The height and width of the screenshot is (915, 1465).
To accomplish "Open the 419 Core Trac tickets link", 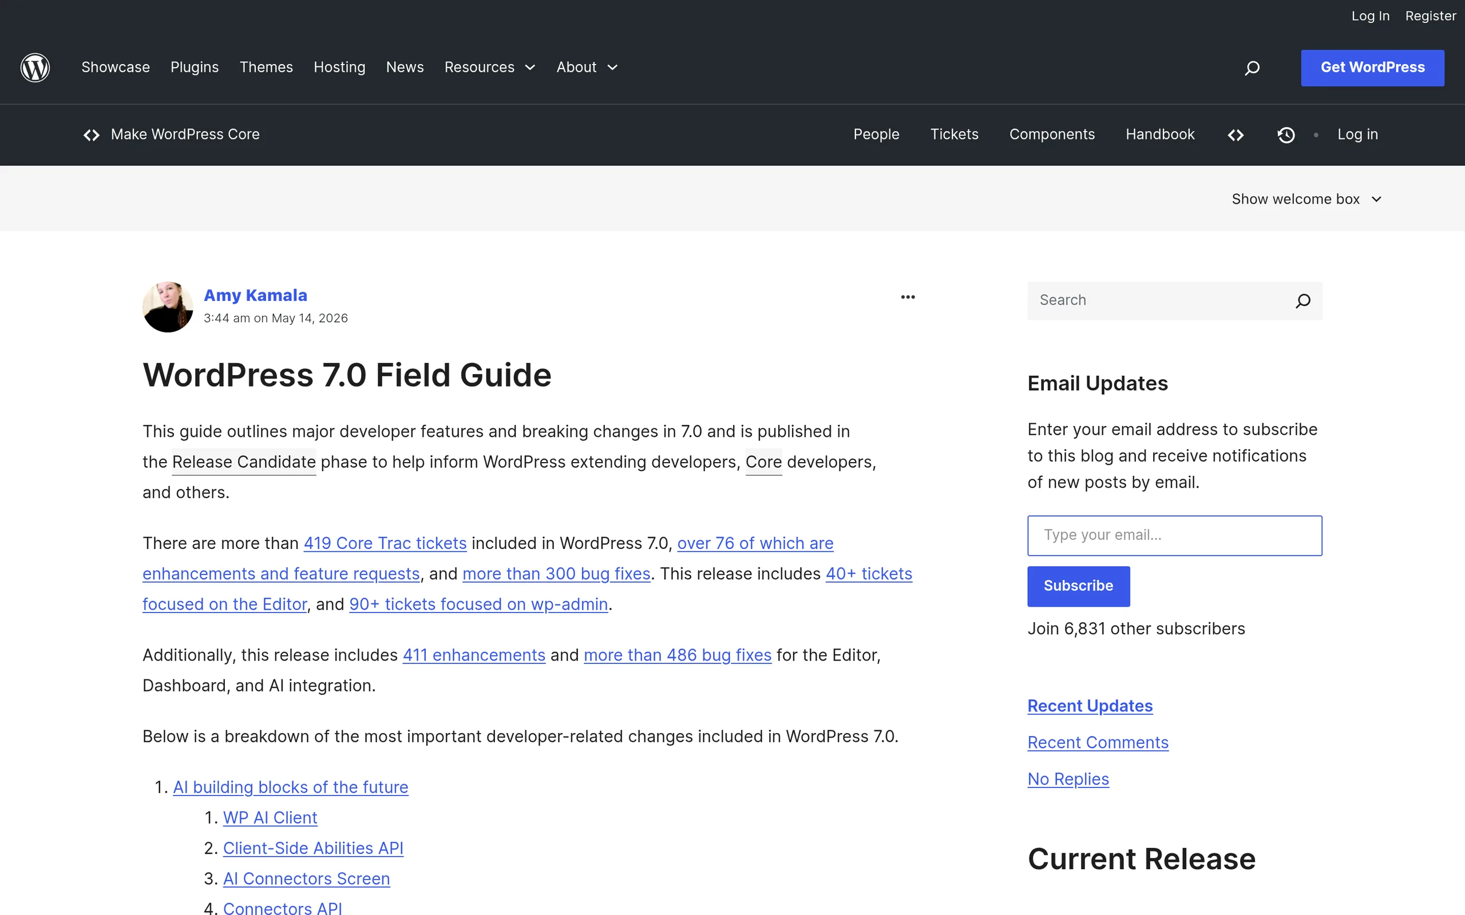I will pyautogui.click(x=385, y=543).
